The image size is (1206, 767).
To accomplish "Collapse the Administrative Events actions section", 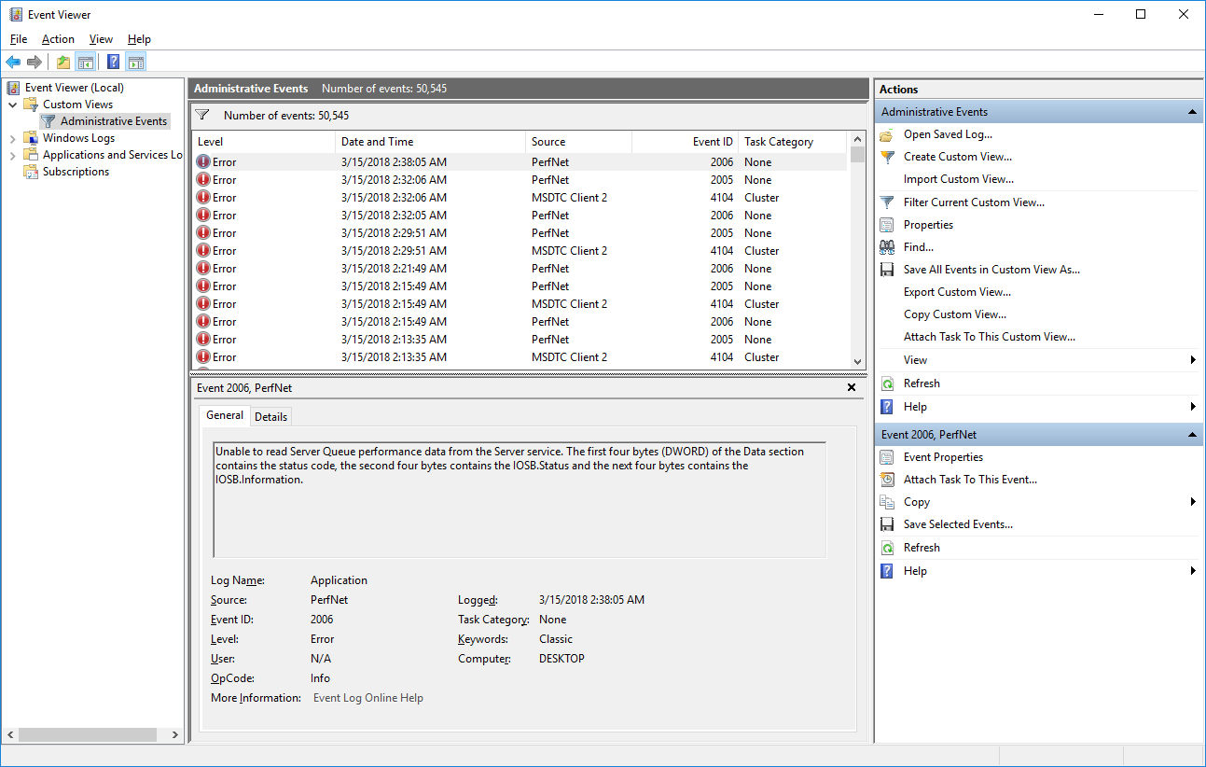I will pos(1192,112).
